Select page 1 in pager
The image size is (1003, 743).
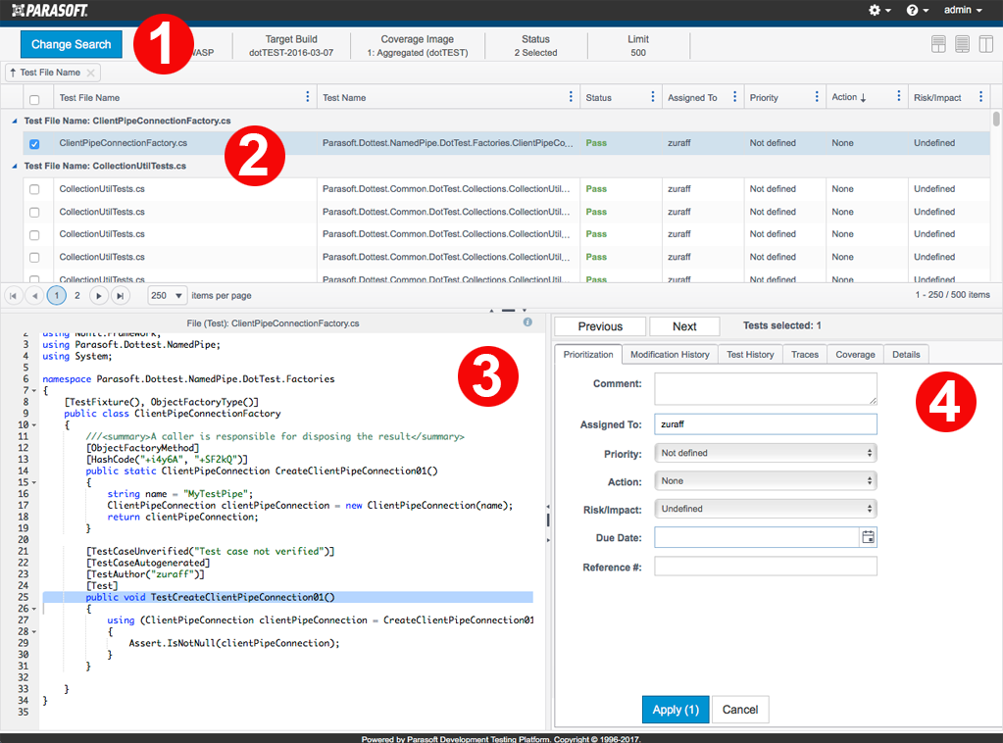pyautogui.click(x=56, y=295)
